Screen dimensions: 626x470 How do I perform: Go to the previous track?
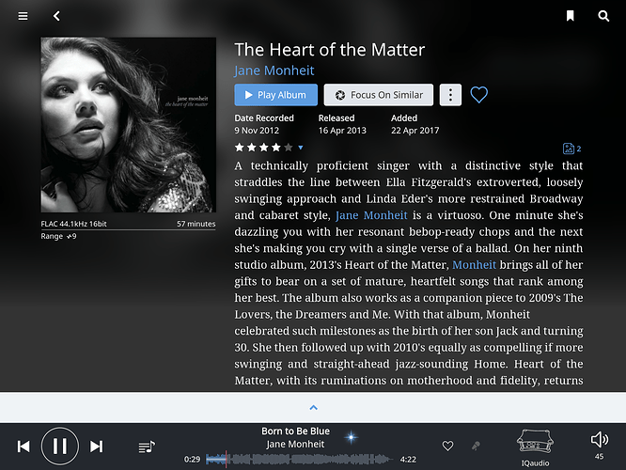click(x=23, y=446)
